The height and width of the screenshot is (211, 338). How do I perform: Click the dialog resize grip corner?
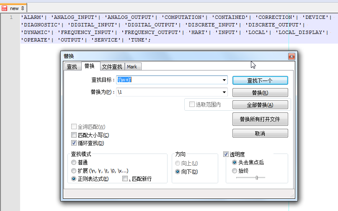click(x=292, y=195)
